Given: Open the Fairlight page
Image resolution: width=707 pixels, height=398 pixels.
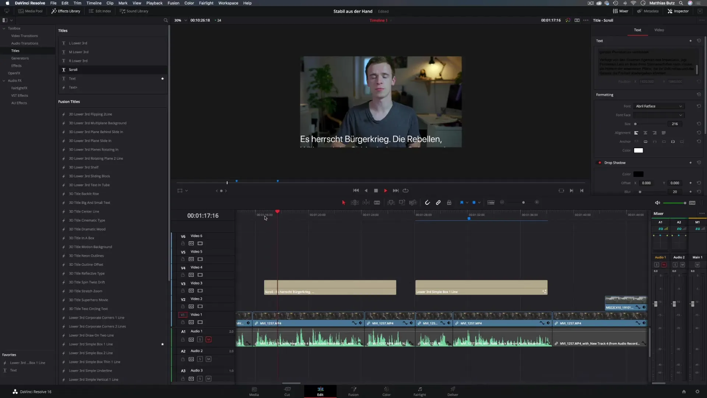Looking at the screenshot, I should 419,391.
